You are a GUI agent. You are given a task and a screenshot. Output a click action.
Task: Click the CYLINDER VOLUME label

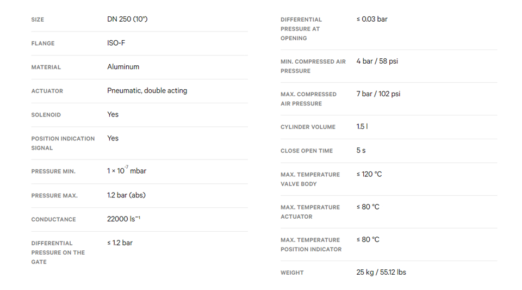coord(308,127)
